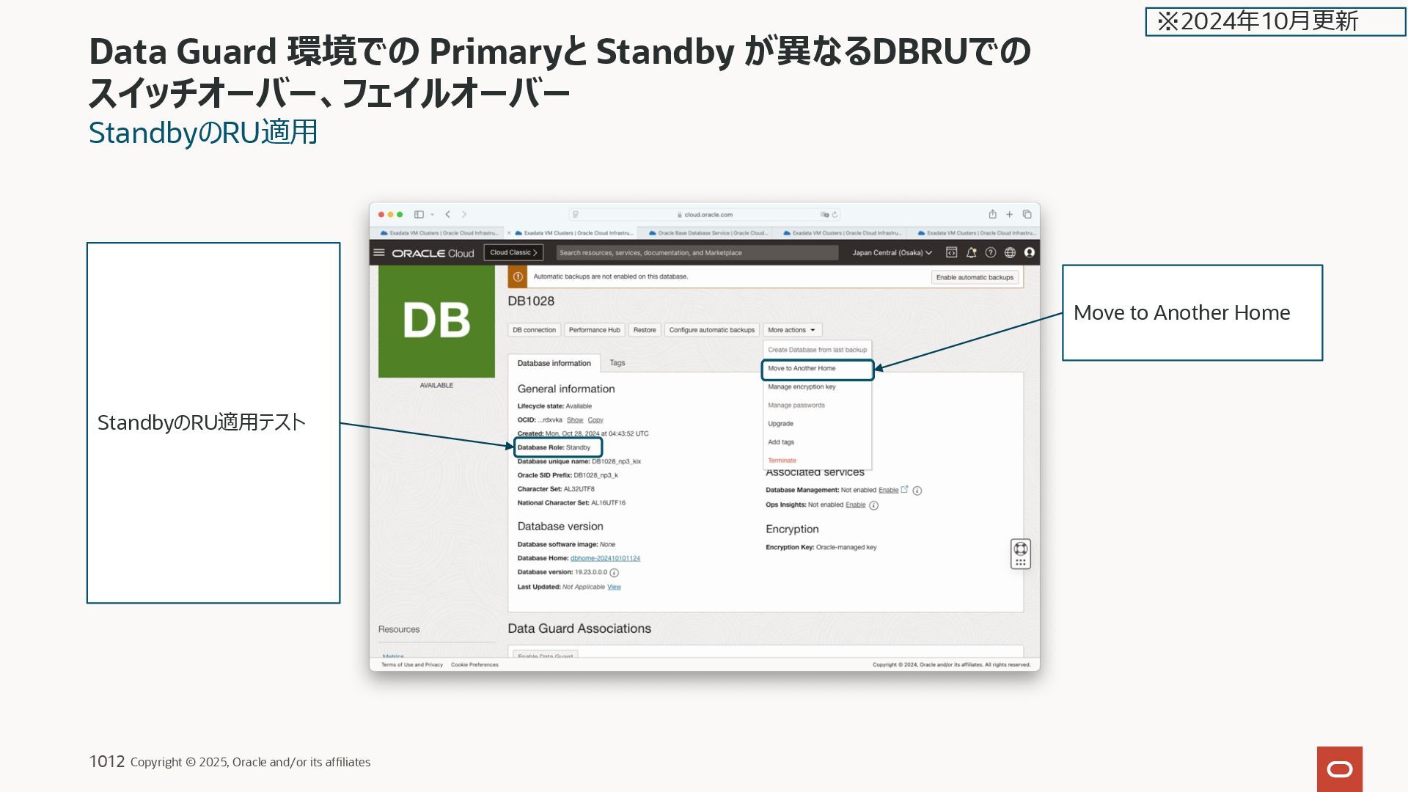Click the Enable automatic backups button
Viewport: 1408px width, 792px height.
tap(975, 277)
